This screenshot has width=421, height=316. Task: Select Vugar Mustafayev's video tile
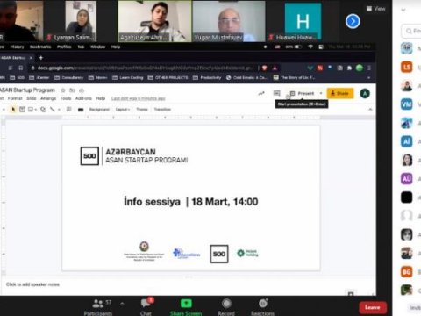229,21
